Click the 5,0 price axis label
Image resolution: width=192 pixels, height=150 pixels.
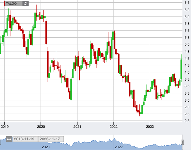[187, 44]
